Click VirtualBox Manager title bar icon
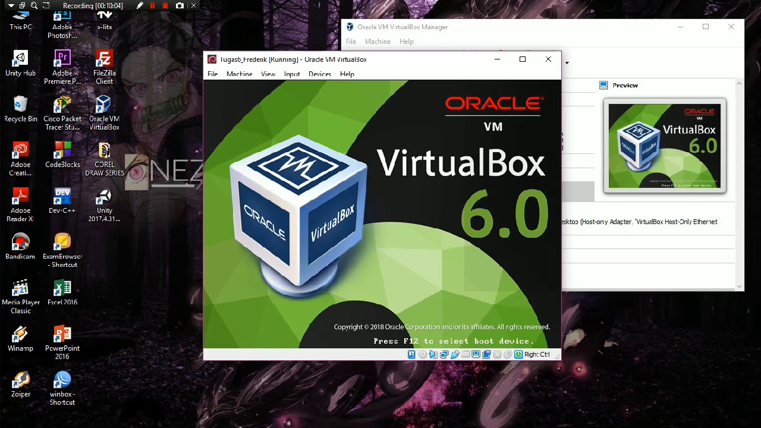 point(350,27)
